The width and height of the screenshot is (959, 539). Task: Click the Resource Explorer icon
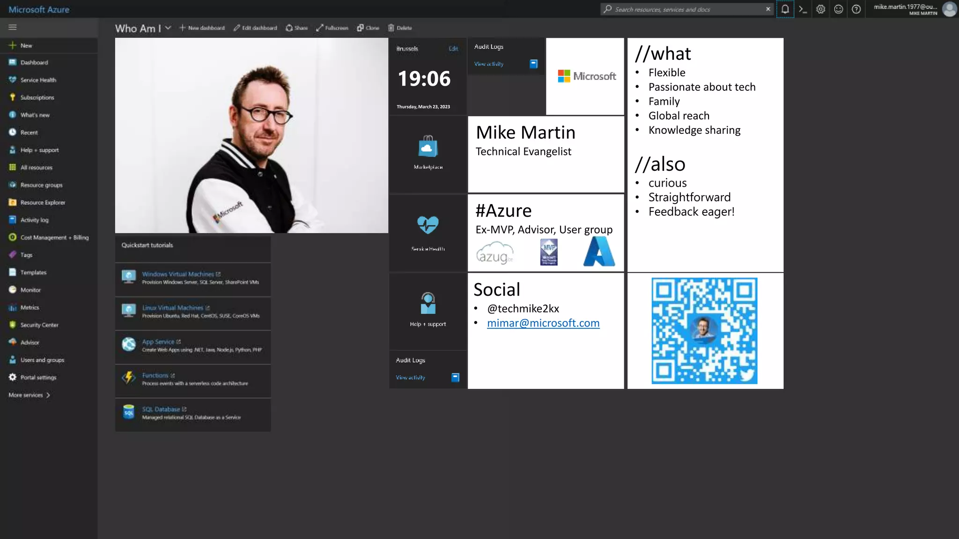point(13,203)
